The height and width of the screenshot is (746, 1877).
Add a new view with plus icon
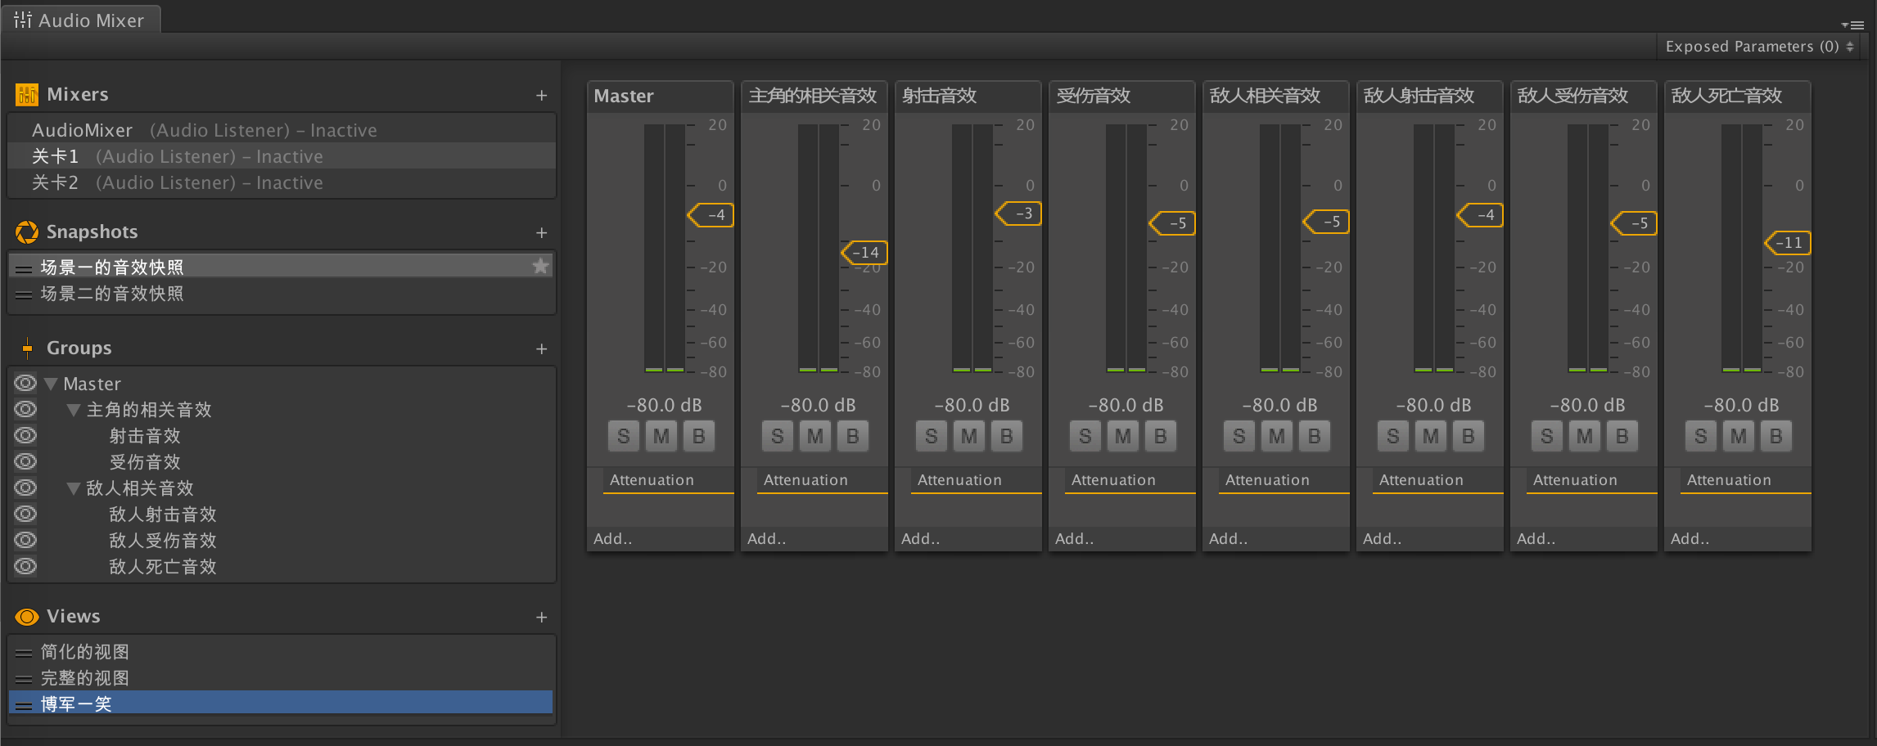(x=541, y=618)
